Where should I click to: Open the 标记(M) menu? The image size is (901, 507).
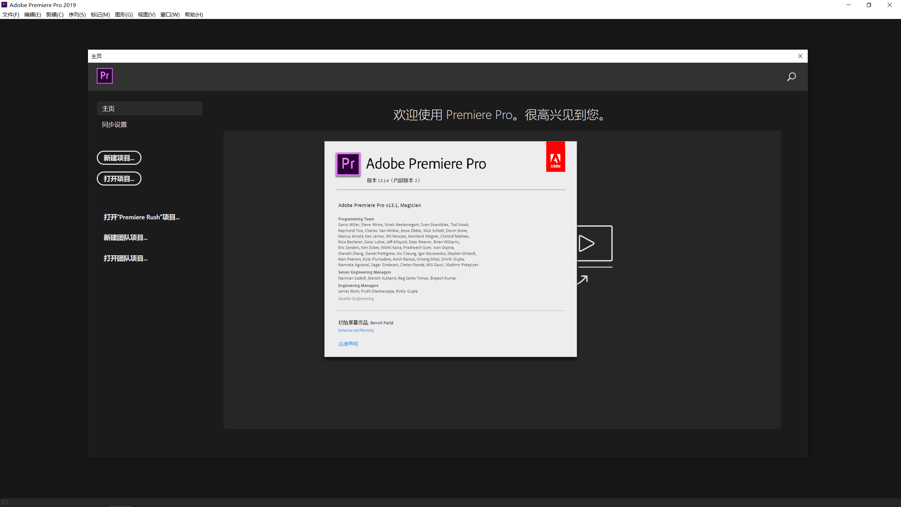(100, 14)
